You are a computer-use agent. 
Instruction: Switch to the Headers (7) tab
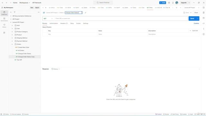(x=64, y=24)
